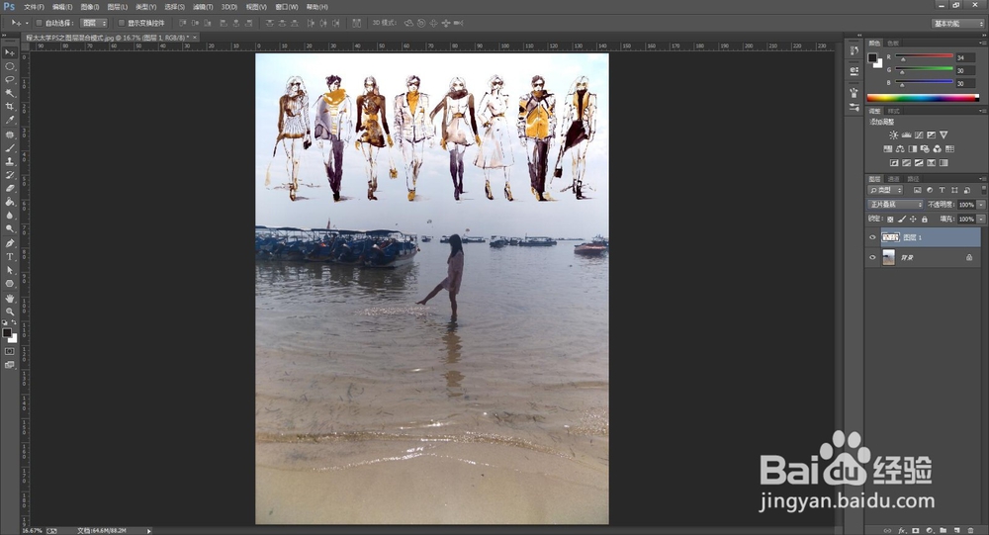
Task: Open layer filter 类型 dropdown
Action: tap(886, 190)
